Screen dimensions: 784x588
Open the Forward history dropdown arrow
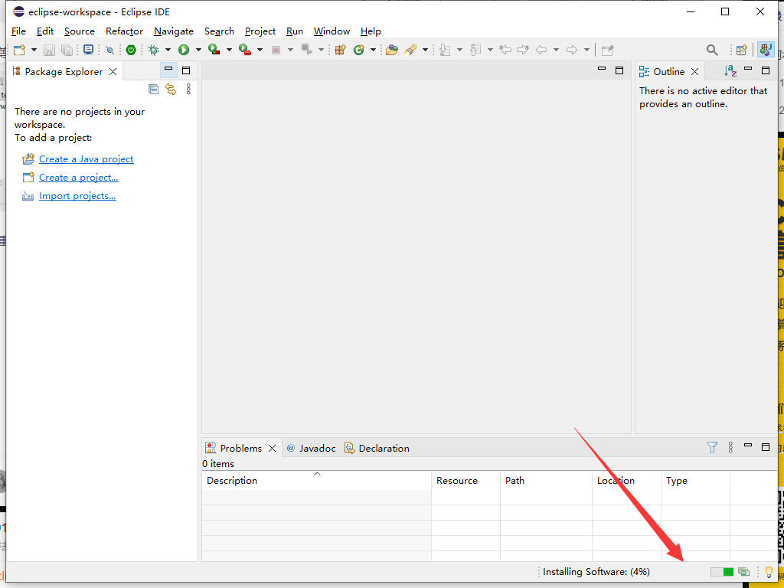[x=586, y=50]
